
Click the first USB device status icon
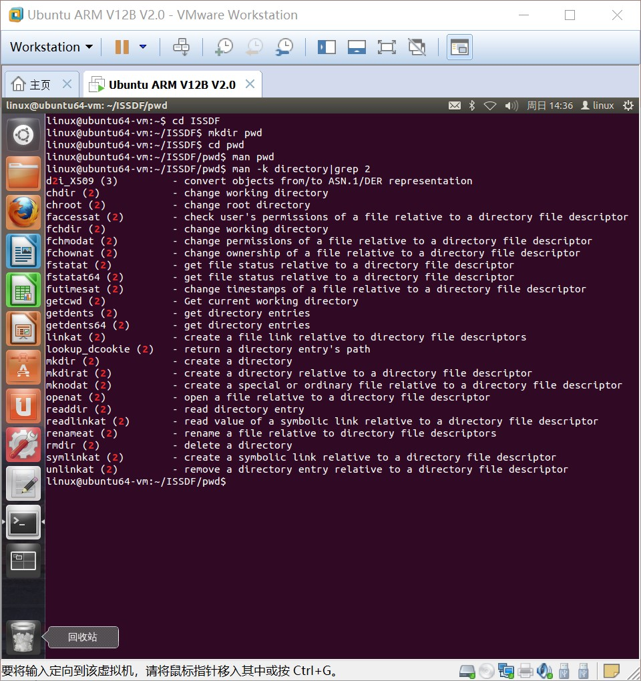pos(564,671)
